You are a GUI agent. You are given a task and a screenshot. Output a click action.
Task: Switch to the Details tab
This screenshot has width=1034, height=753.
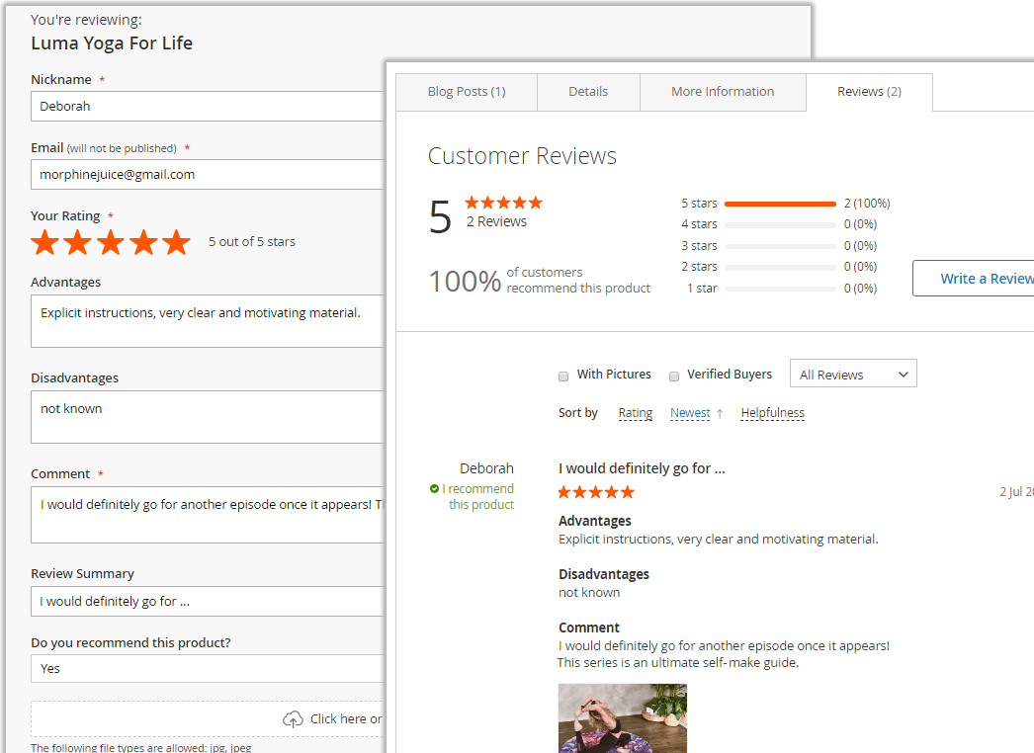(588, 92)
